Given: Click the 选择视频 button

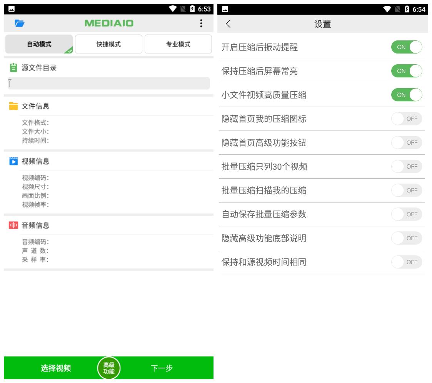Looking at the screenshot, I should click(56, 368).
